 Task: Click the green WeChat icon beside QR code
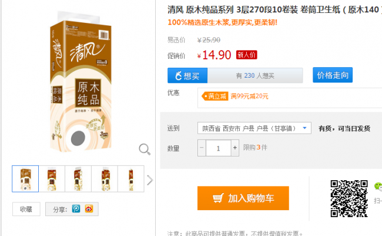[x=378, y=186]
